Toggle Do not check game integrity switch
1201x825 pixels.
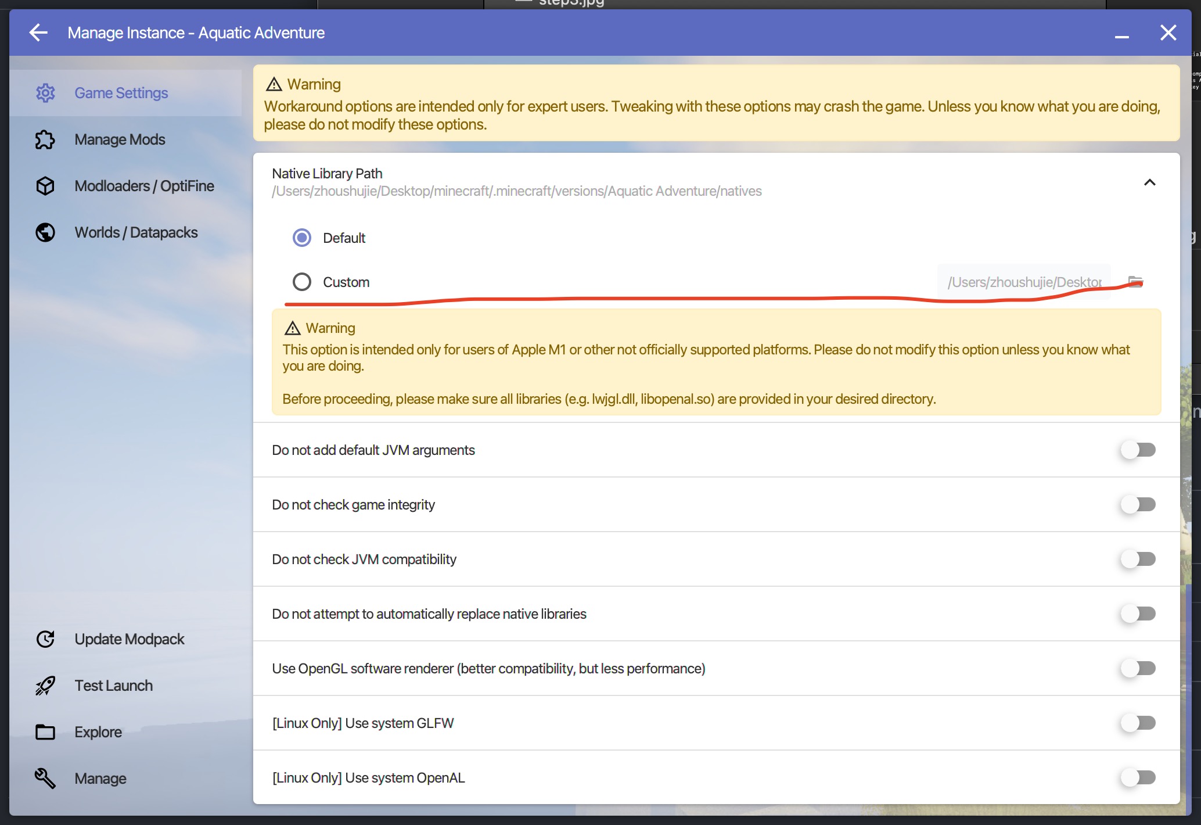[x=1138, y=504]
